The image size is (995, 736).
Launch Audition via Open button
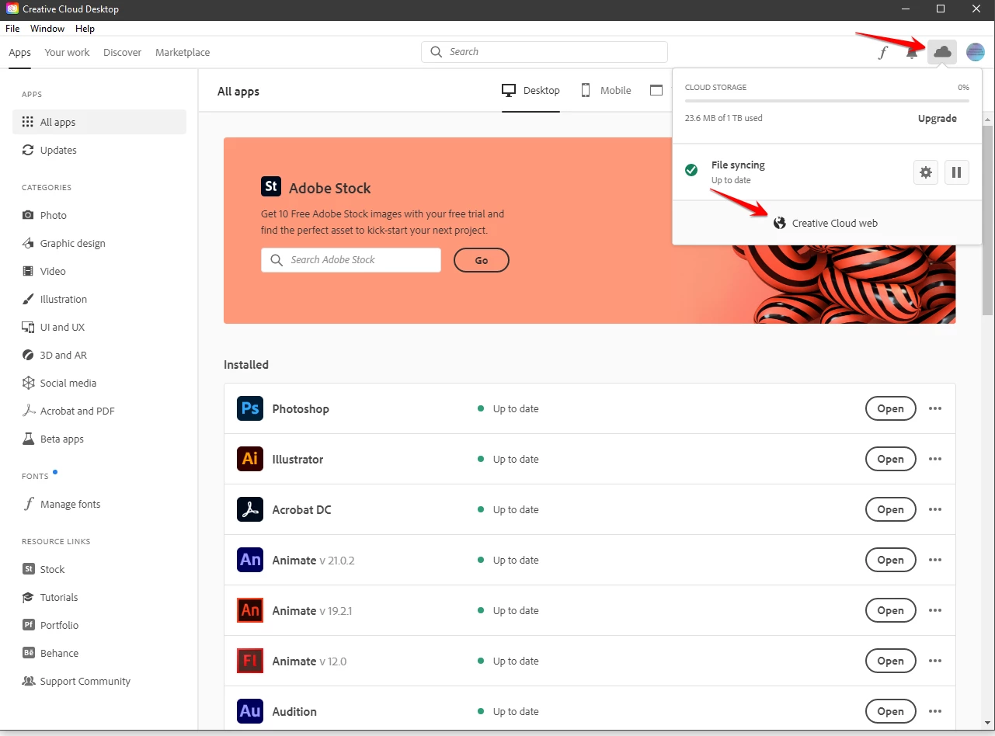[x=891, y=711]
